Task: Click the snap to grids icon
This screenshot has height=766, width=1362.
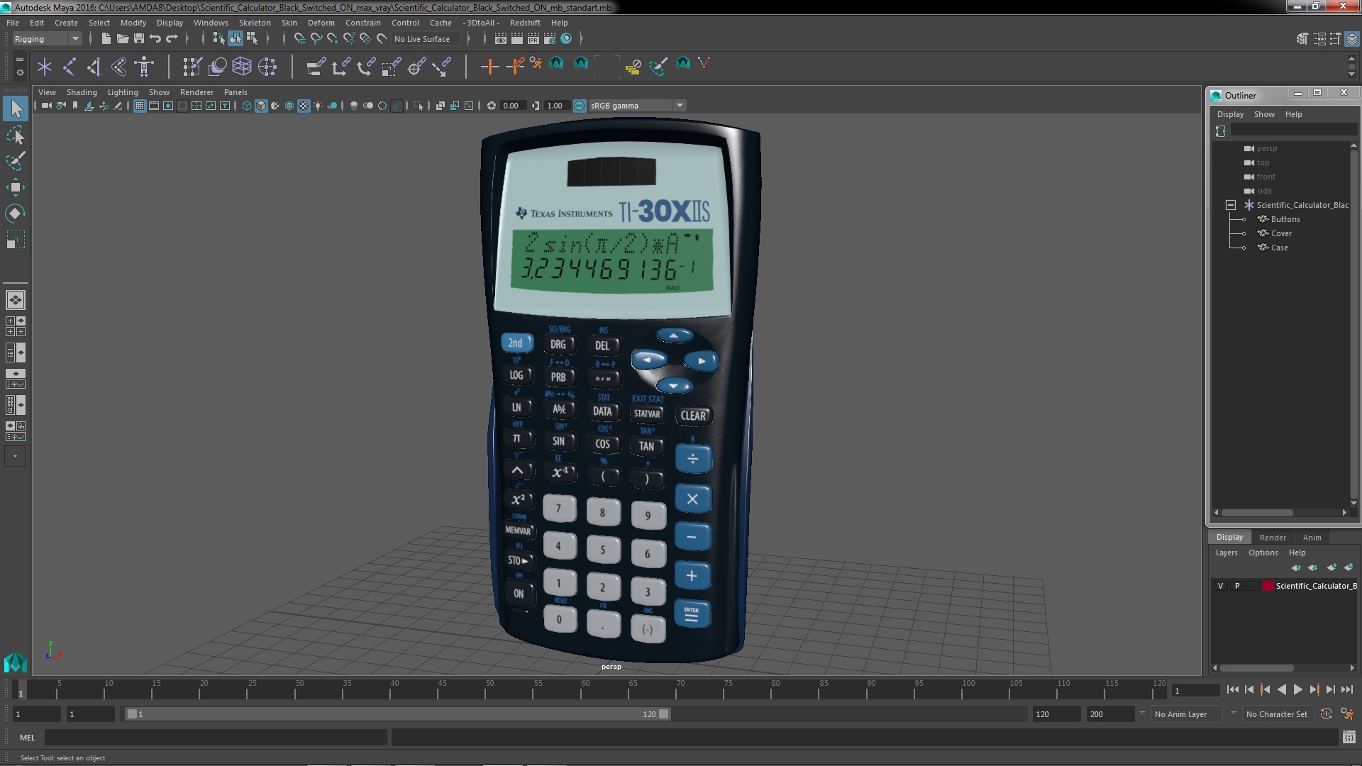Action: coord(300,39)
